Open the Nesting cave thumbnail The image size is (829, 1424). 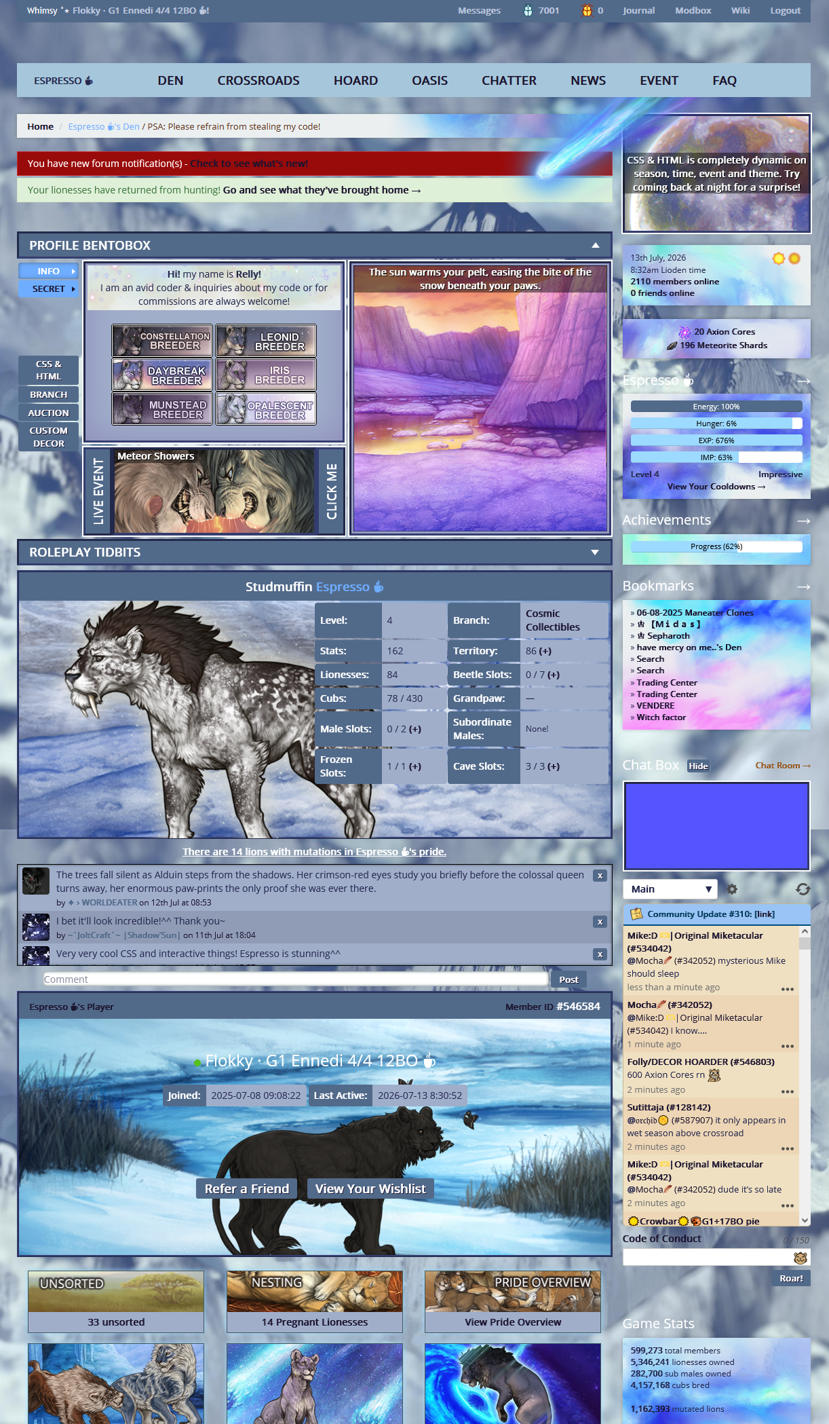pos(315,1292)
